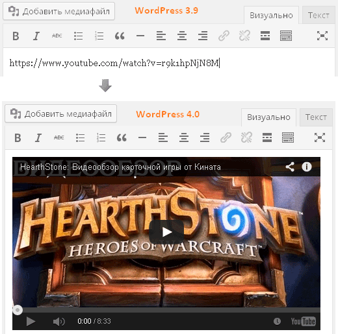Apply blockquote in WordPress 3.9 toolbar
The width and height of the screenshot is (338, 334).
(x=120, y=36)
